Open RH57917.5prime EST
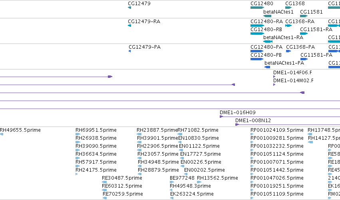 click(96, 162)
